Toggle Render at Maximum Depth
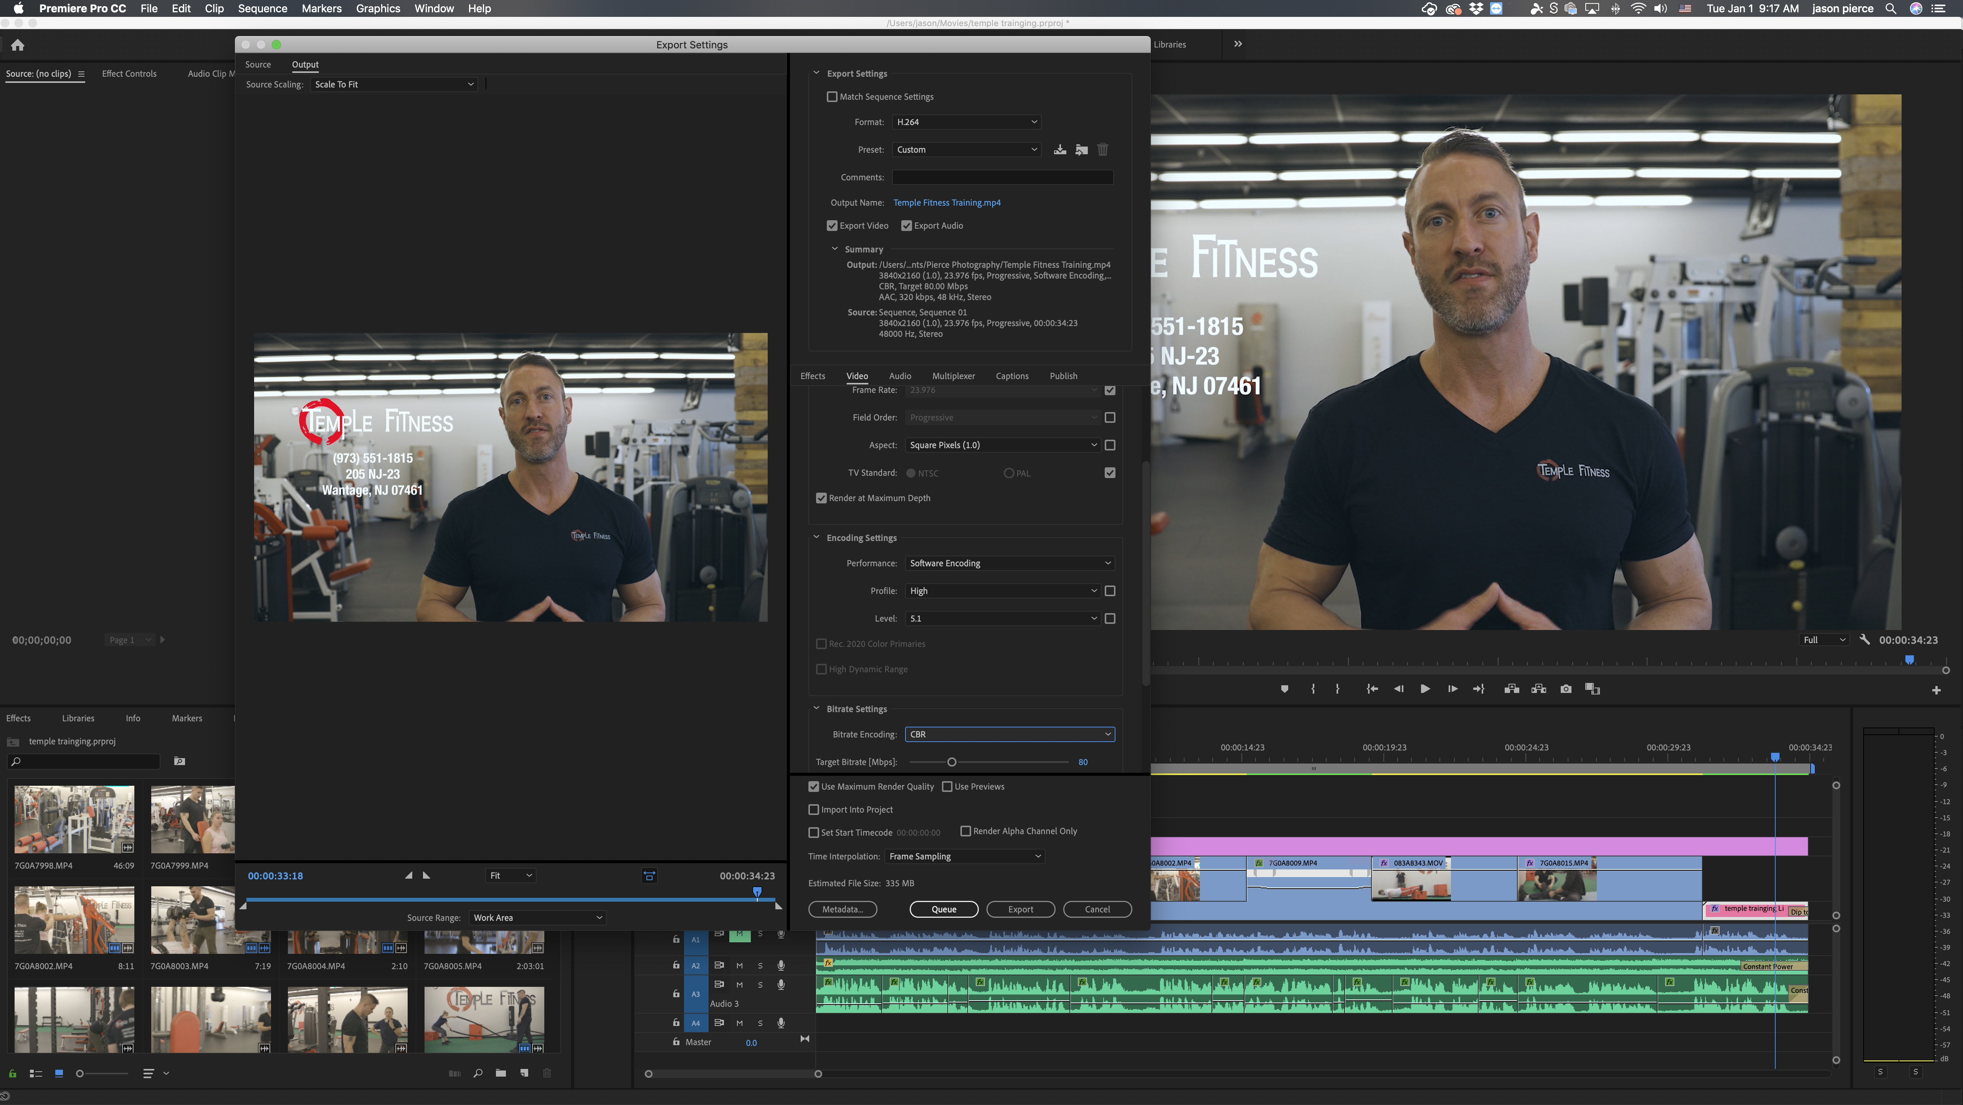The height and width of the screenshot is (1105, 1963). pyautogui.click(x=821, y=498)
